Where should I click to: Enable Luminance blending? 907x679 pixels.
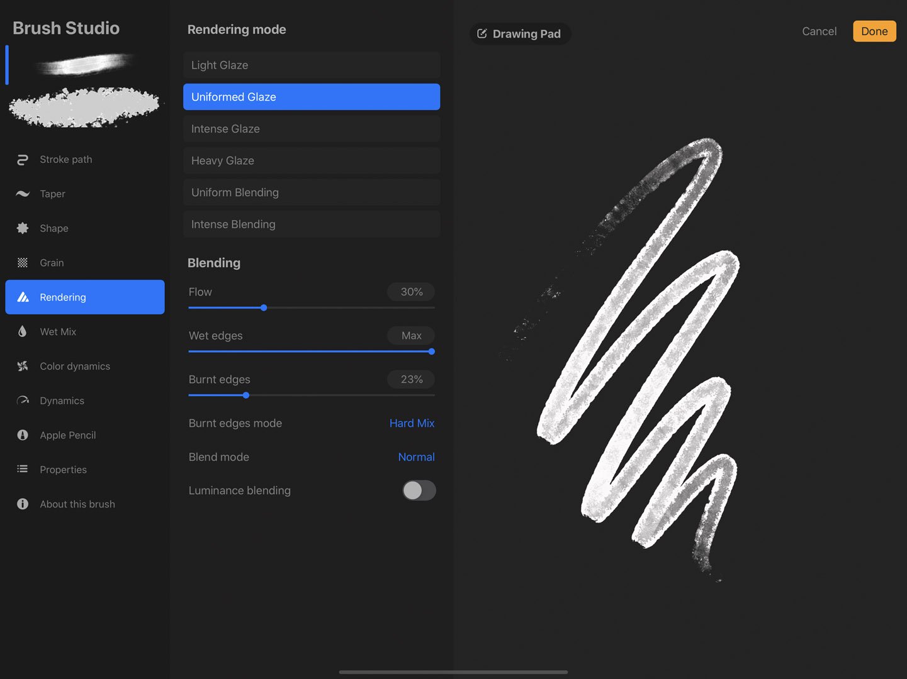click(x=419, y=490)
